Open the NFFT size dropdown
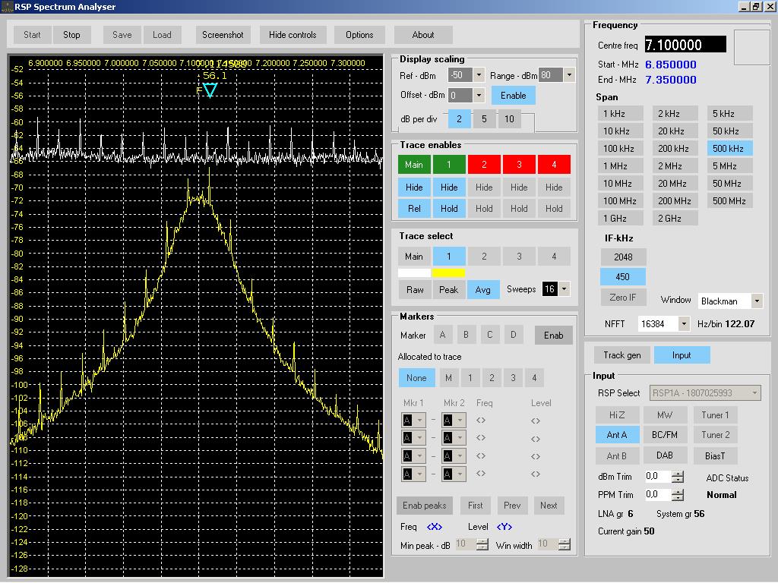Image resolution: width=778 pixels, height=583 pixels. [x=684, y=323]
